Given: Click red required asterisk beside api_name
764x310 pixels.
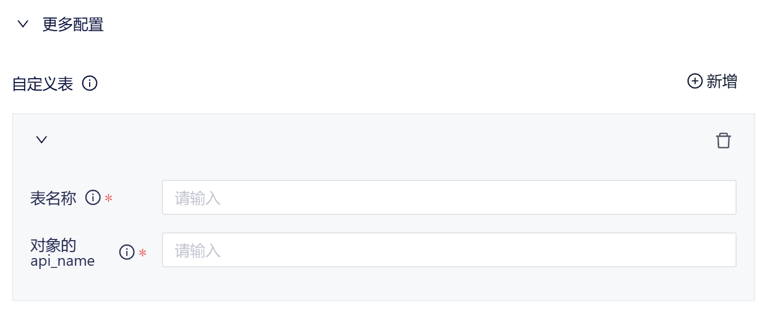Looking at the screenshot, I should tap(142, 253).
